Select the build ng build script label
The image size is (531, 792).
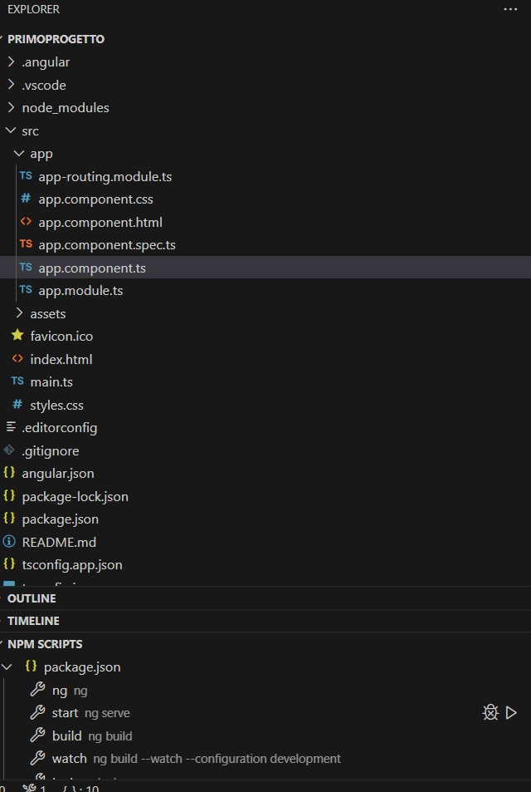(92, 736)
